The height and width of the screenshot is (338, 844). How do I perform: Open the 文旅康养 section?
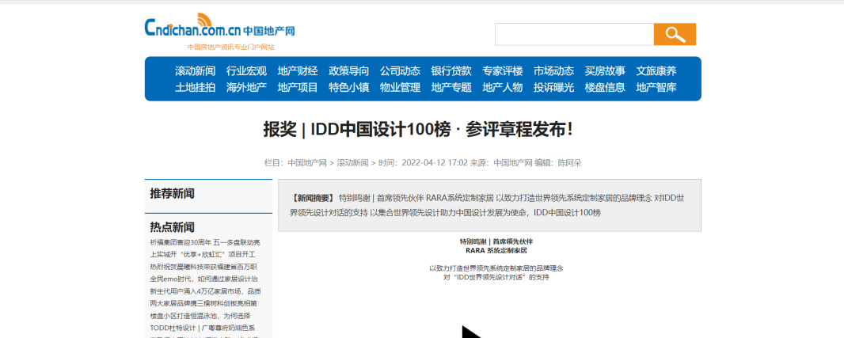656,71
